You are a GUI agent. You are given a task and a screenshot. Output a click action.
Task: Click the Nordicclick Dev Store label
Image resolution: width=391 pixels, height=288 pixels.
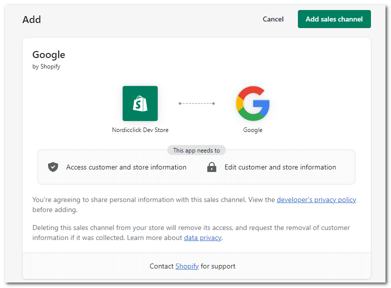click(140, 130)
